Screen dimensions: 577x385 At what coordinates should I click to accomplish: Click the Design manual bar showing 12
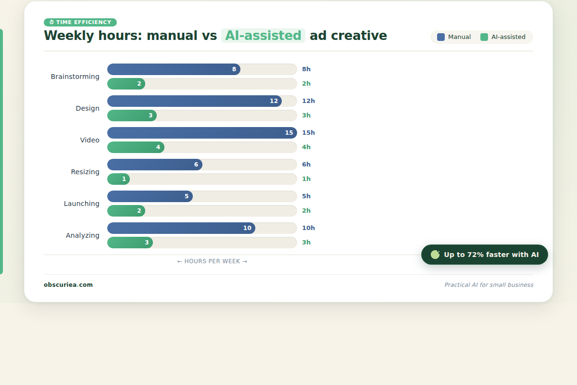194,101
